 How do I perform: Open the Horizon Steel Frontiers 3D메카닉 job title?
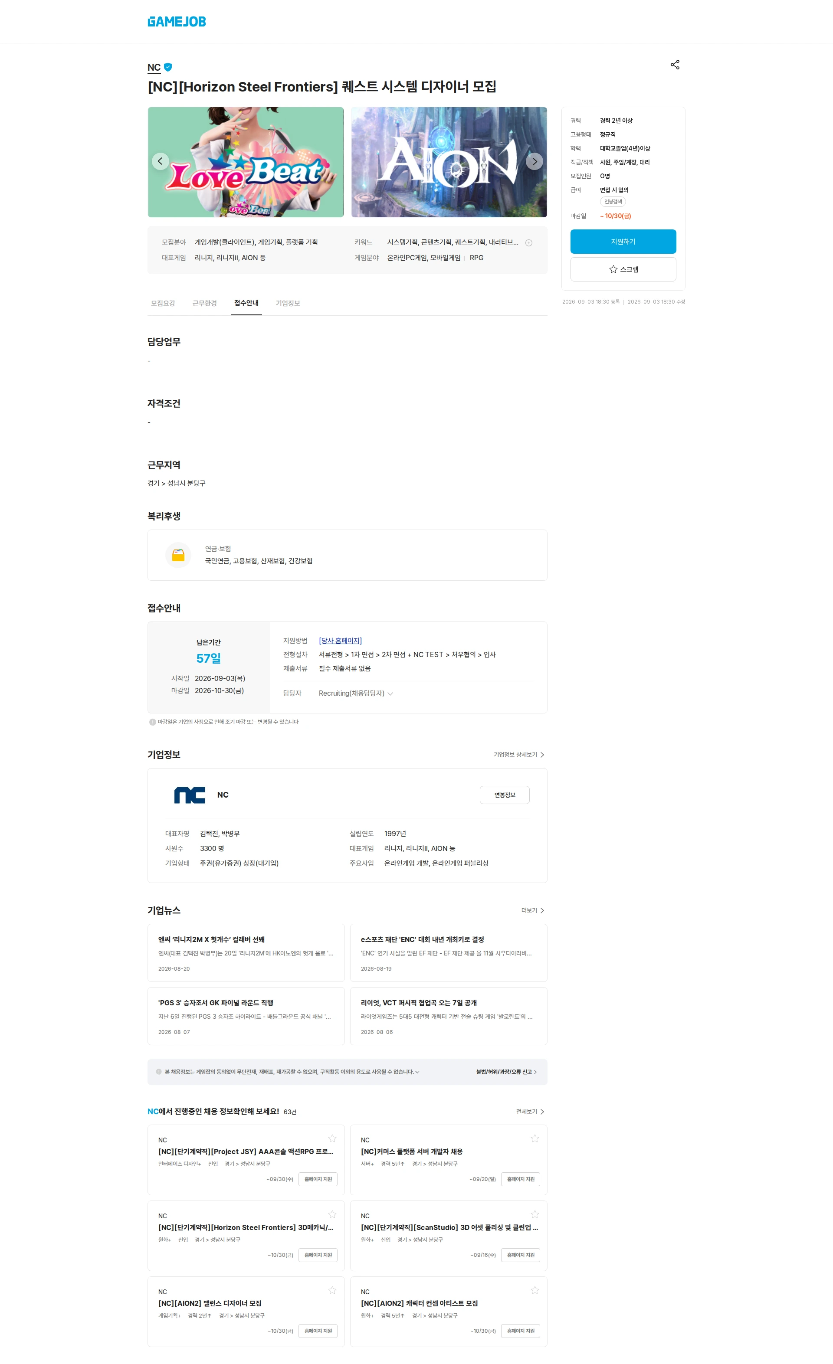246,1227
